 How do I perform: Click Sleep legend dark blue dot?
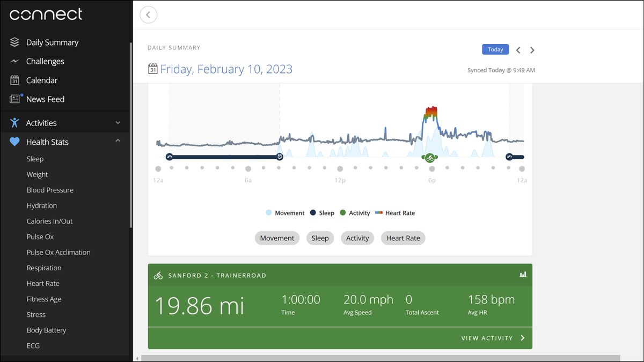(312, 213)
